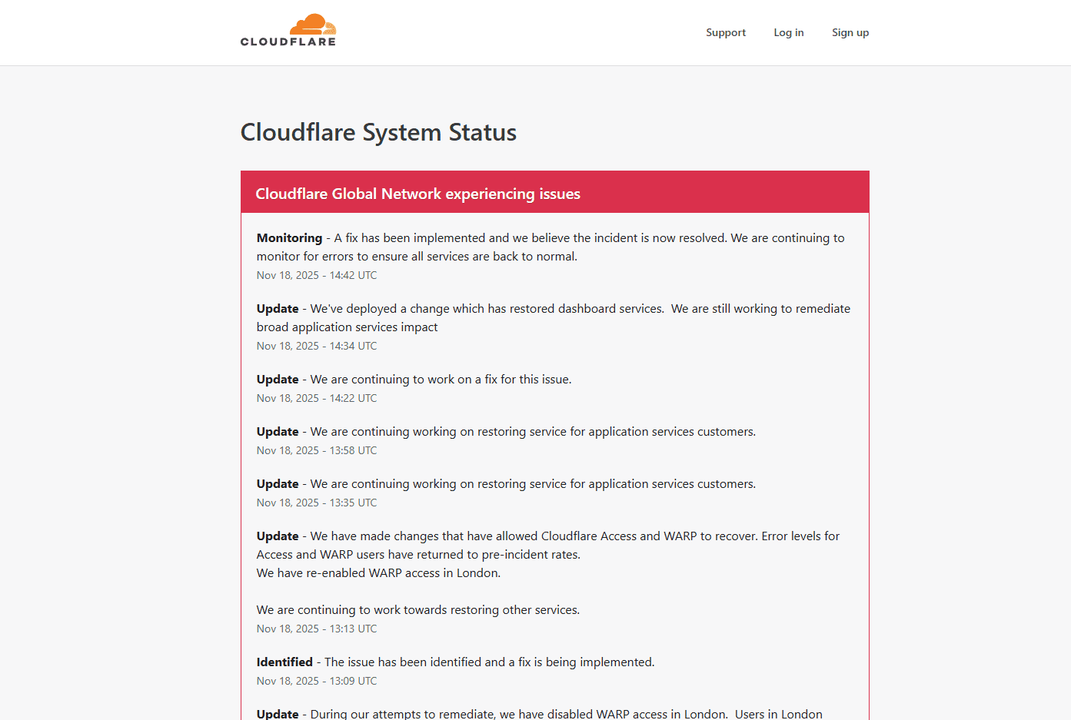
Task: Click the 13:58 UTC update message
Action: [506, 431]
